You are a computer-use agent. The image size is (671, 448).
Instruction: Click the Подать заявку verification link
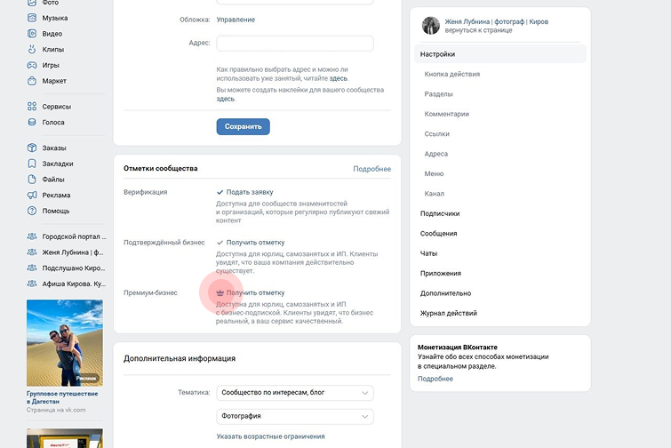click(x=250, y=192)
